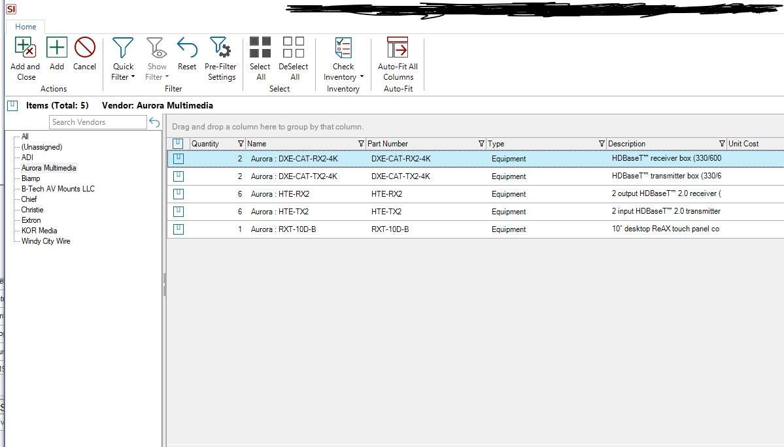This screenshot has width=784, height=447.
Task: Open Pre-Filter Settings
Action: [220, 58]
